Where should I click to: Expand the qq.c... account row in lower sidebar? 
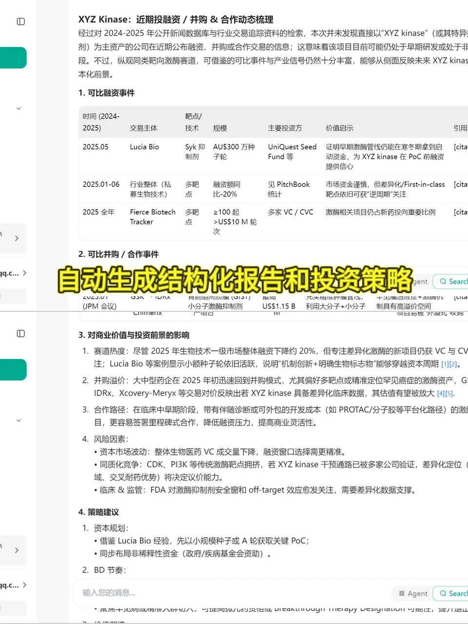point(13,585)
